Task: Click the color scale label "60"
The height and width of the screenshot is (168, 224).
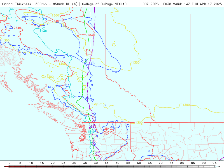Action: point(139,163)
